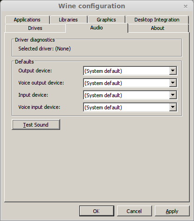Expand the Voice input device dropdown arrow

point(173,107)
